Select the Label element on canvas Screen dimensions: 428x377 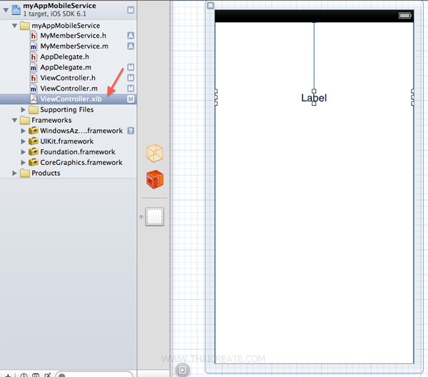314,98
